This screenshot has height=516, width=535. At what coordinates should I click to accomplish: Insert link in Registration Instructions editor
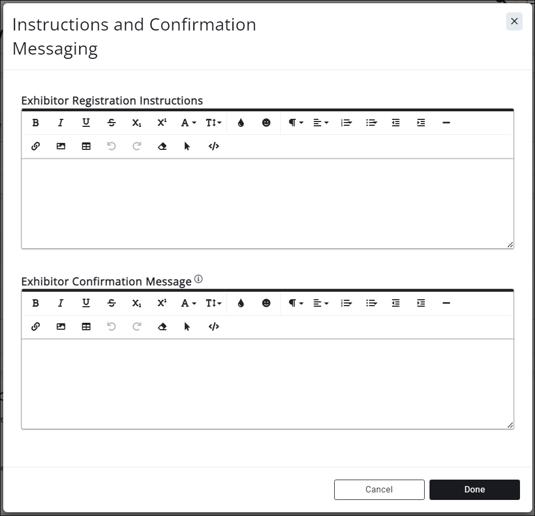(35, 146)
